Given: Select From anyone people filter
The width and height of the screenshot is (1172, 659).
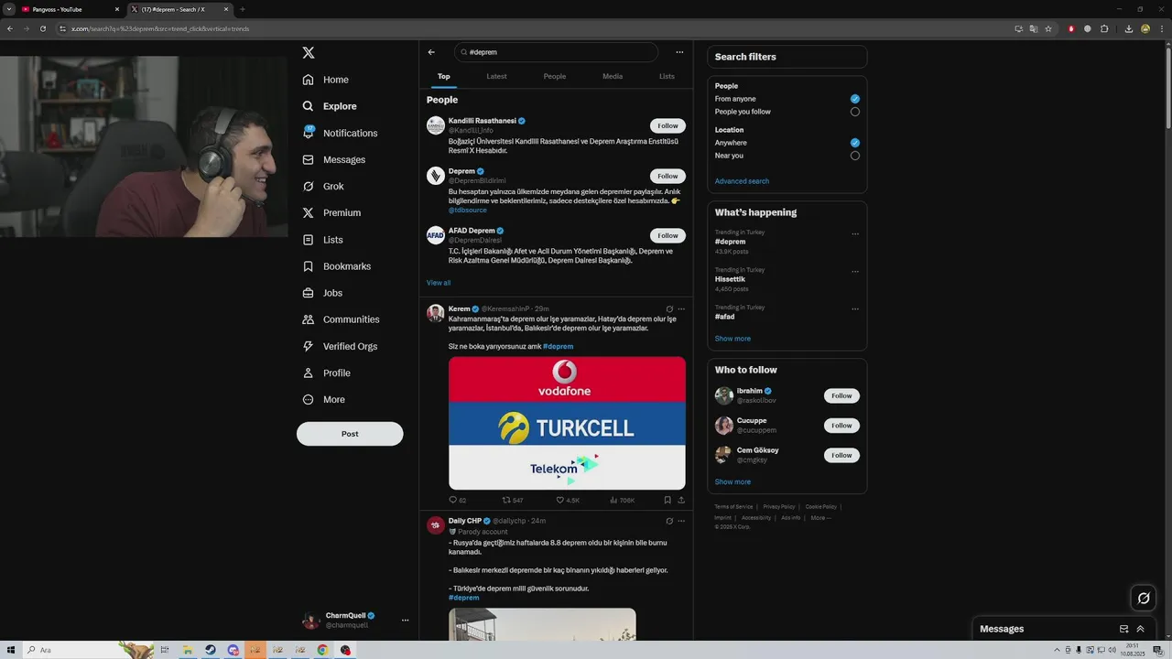Looking at the screenshot, I should point(854,99).
